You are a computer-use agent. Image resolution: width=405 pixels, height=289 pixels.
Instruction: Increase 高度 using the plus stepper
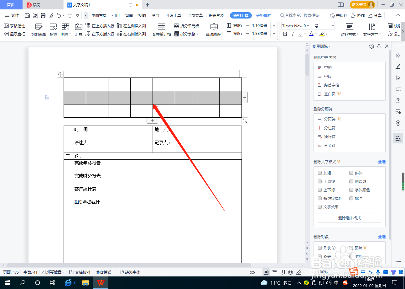(x=274, y=25)
